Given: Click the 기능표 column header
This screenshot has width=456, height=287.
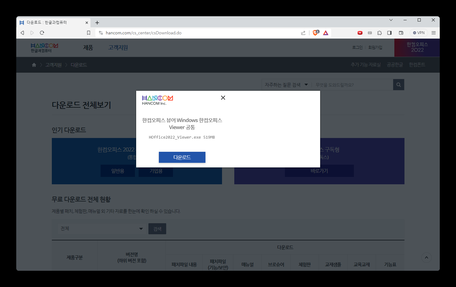Looking at the screenshot, I should [x=390, y=264].
